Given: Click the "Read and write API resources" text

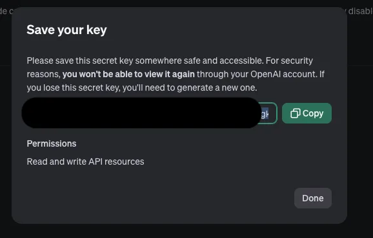Looking at the screenshot, I should click(x=85, y=161).
